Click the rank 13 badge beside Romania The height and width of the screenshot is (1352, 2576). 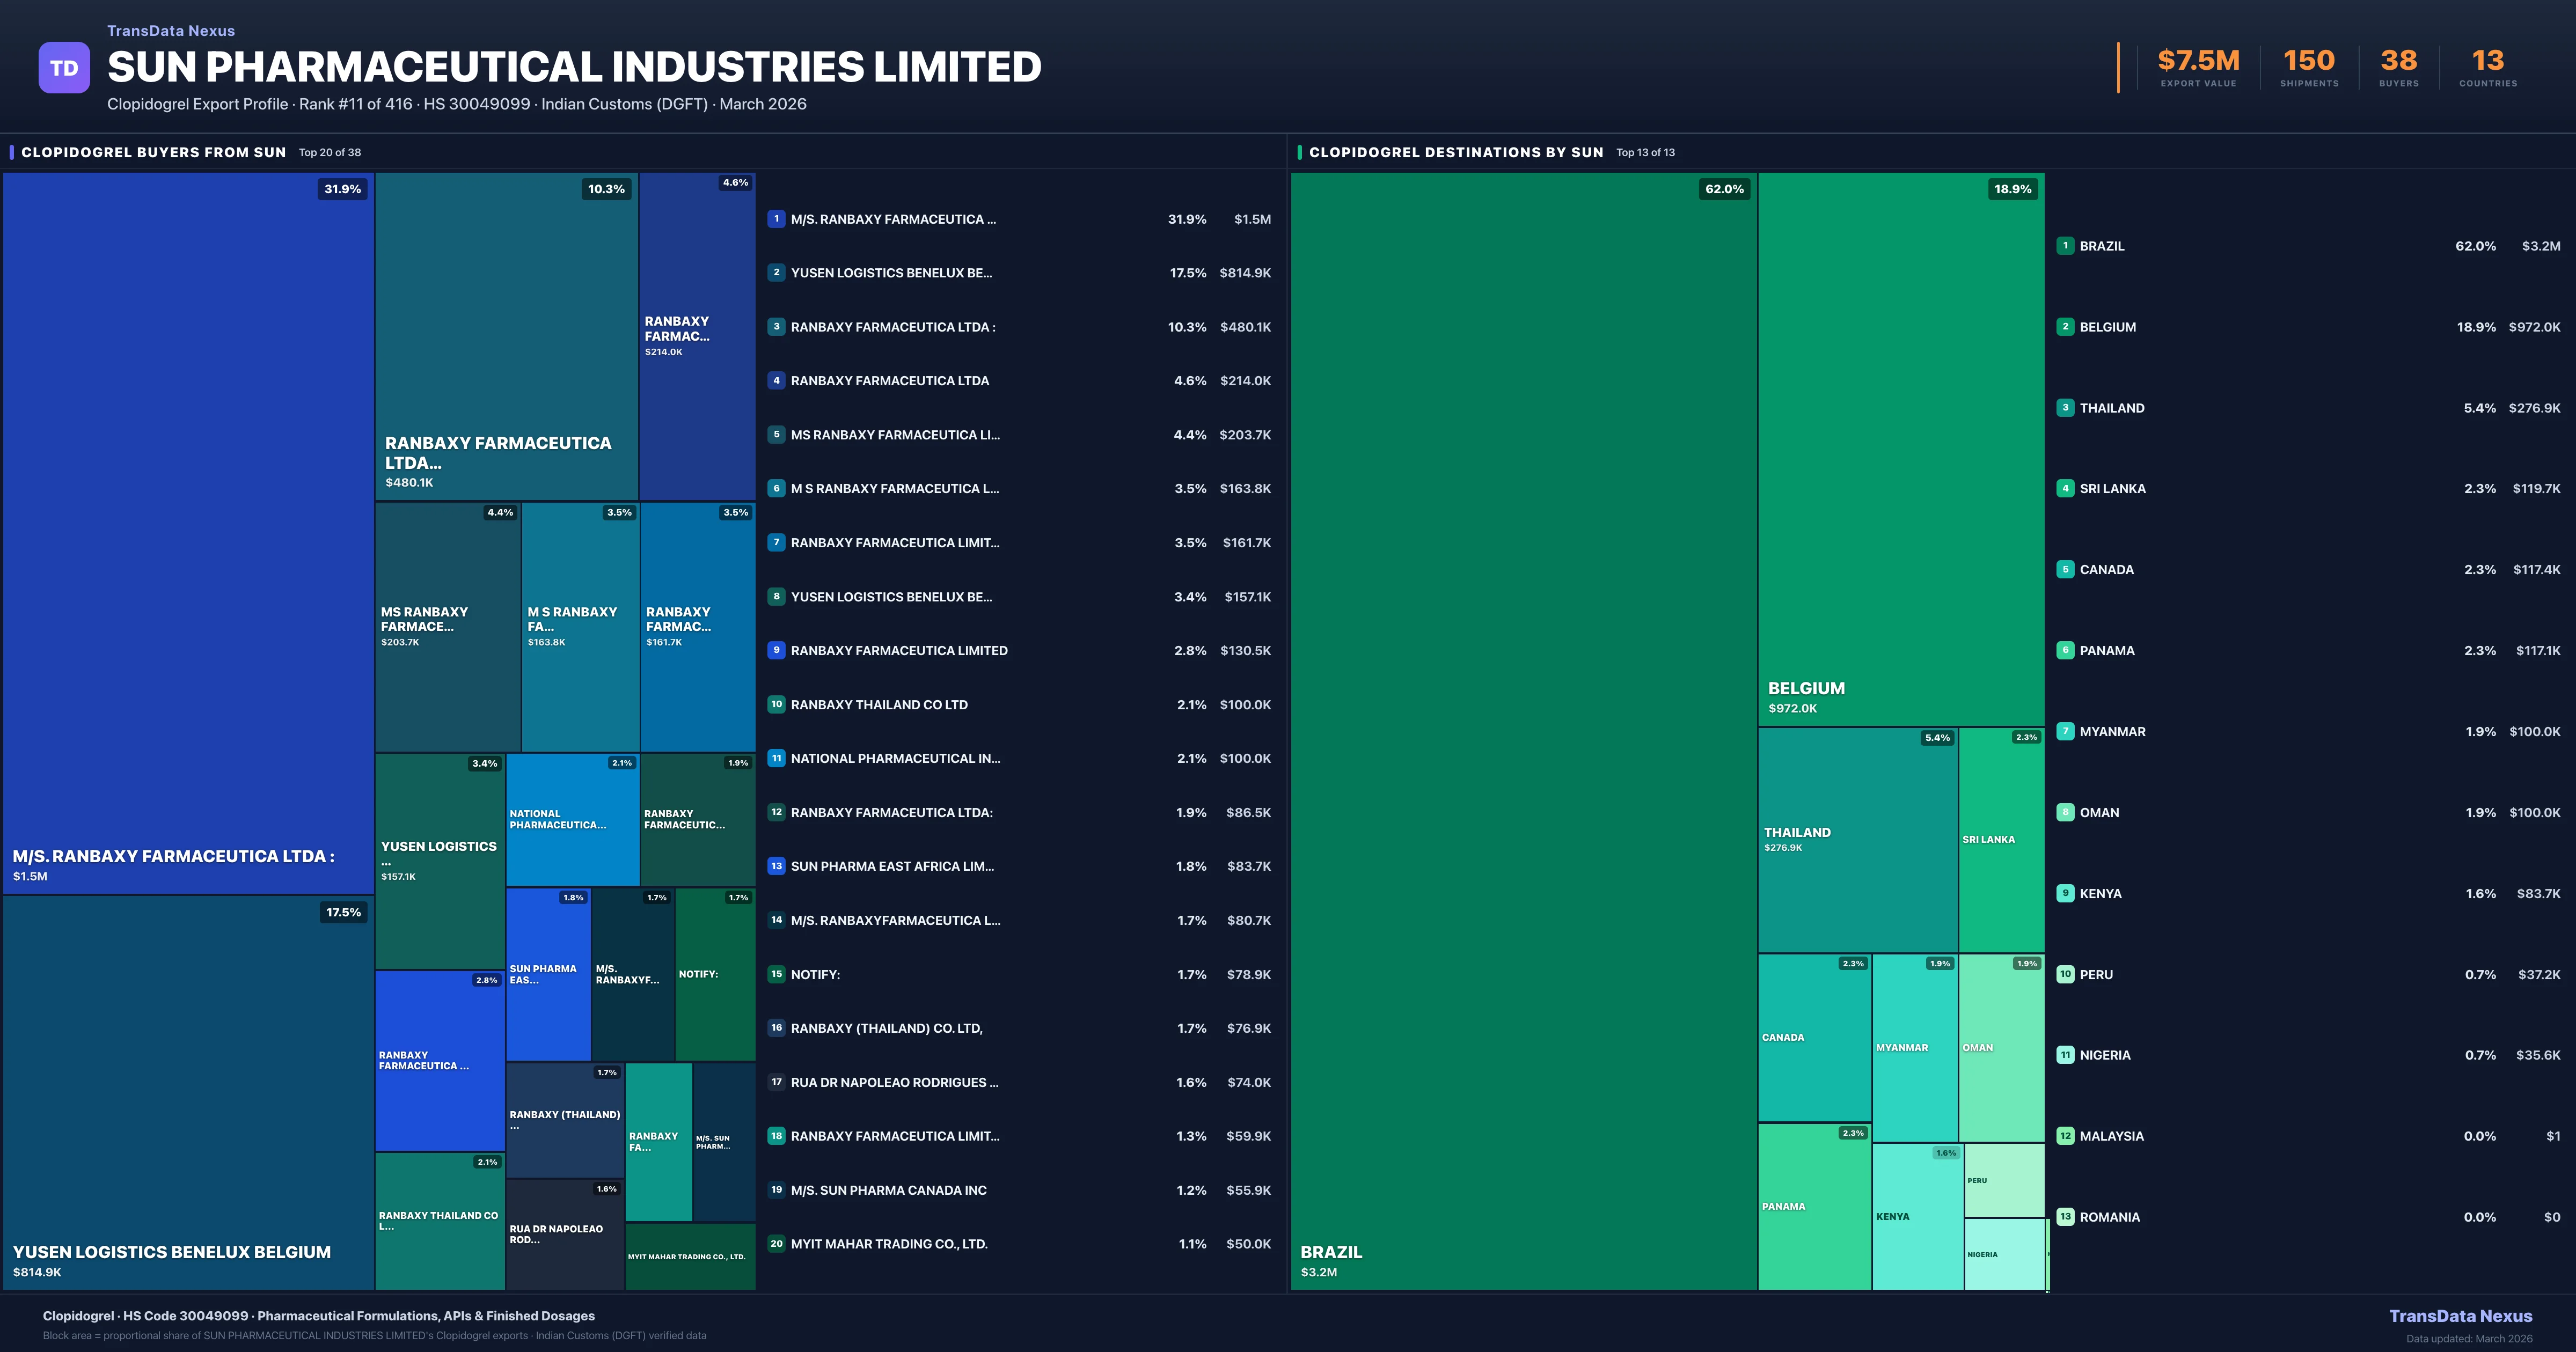click(x=2065, y=1217)
